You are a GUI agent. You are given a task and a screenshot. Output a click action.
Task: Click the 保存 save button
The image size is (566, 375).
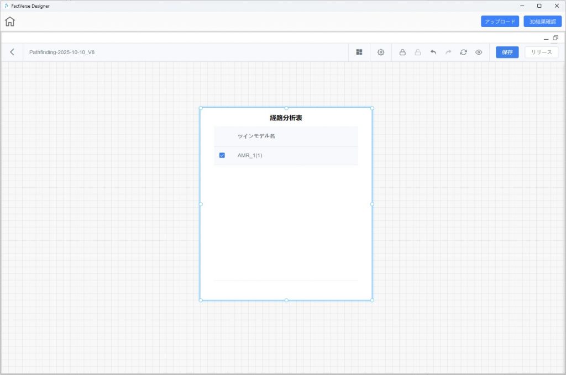click(507, 52)
